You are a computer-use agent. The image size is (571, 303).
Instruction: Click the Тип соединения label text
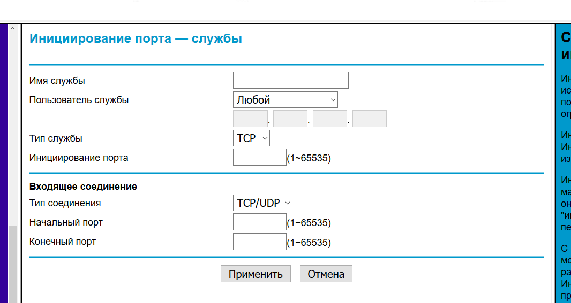tap(65, 203)
